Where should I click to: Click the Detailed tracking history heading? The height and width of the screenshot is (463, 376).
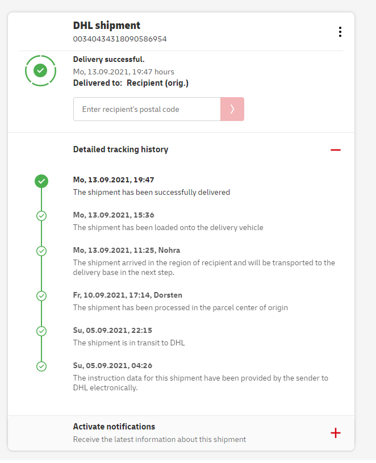pos(120,149)
